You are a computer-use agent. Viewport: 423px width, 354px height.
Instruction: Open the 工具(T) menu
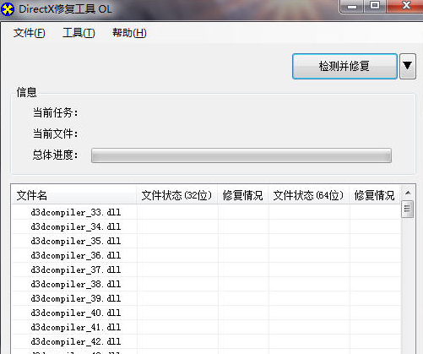(79, 33)
